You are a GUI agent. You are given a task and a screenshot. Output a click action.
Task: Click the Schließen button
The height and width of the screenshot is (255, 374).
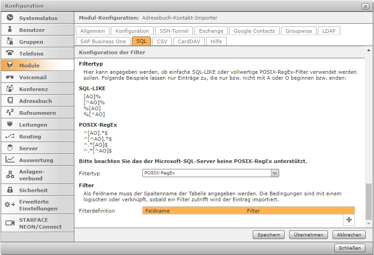pyautogui.click(x=350, y=248)
